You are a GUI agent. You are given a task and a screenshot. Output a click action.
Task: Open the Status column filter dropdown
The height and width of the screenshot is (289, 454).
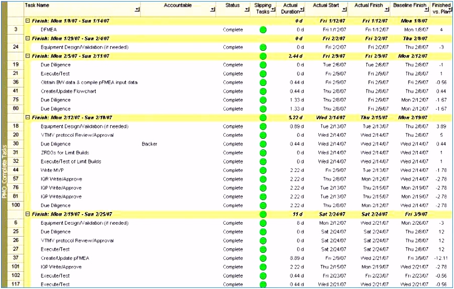tap(247, 9)
